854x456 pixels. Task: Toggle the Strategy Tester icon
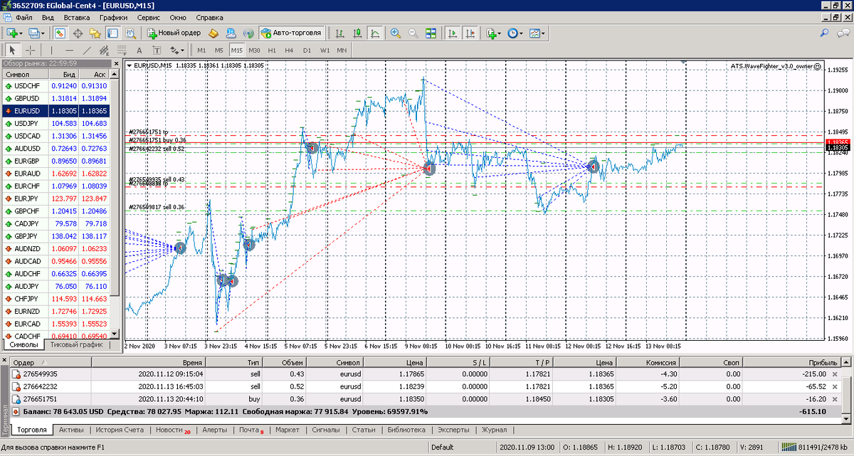coord(130,33)
